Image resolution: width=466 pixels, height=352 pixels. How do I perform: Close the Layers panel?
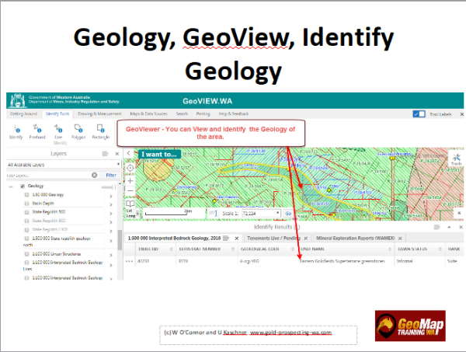117,154
